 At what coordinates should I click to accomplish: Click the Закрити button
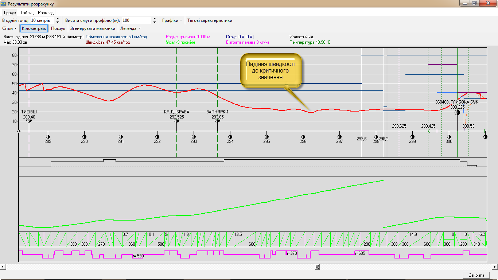(x=476, y=275)
